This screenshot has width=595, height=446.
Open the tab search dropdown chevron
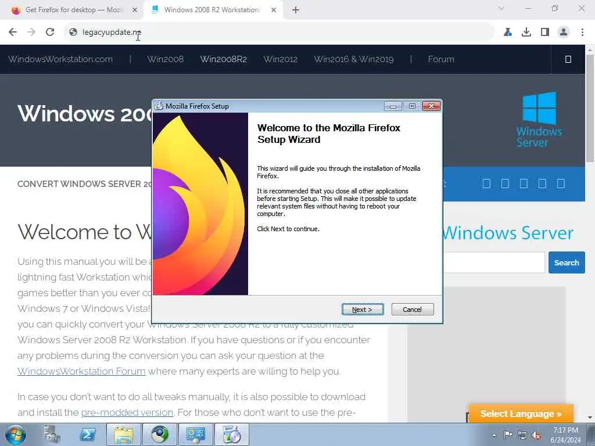pyautogui.click(x=501, y=8)
